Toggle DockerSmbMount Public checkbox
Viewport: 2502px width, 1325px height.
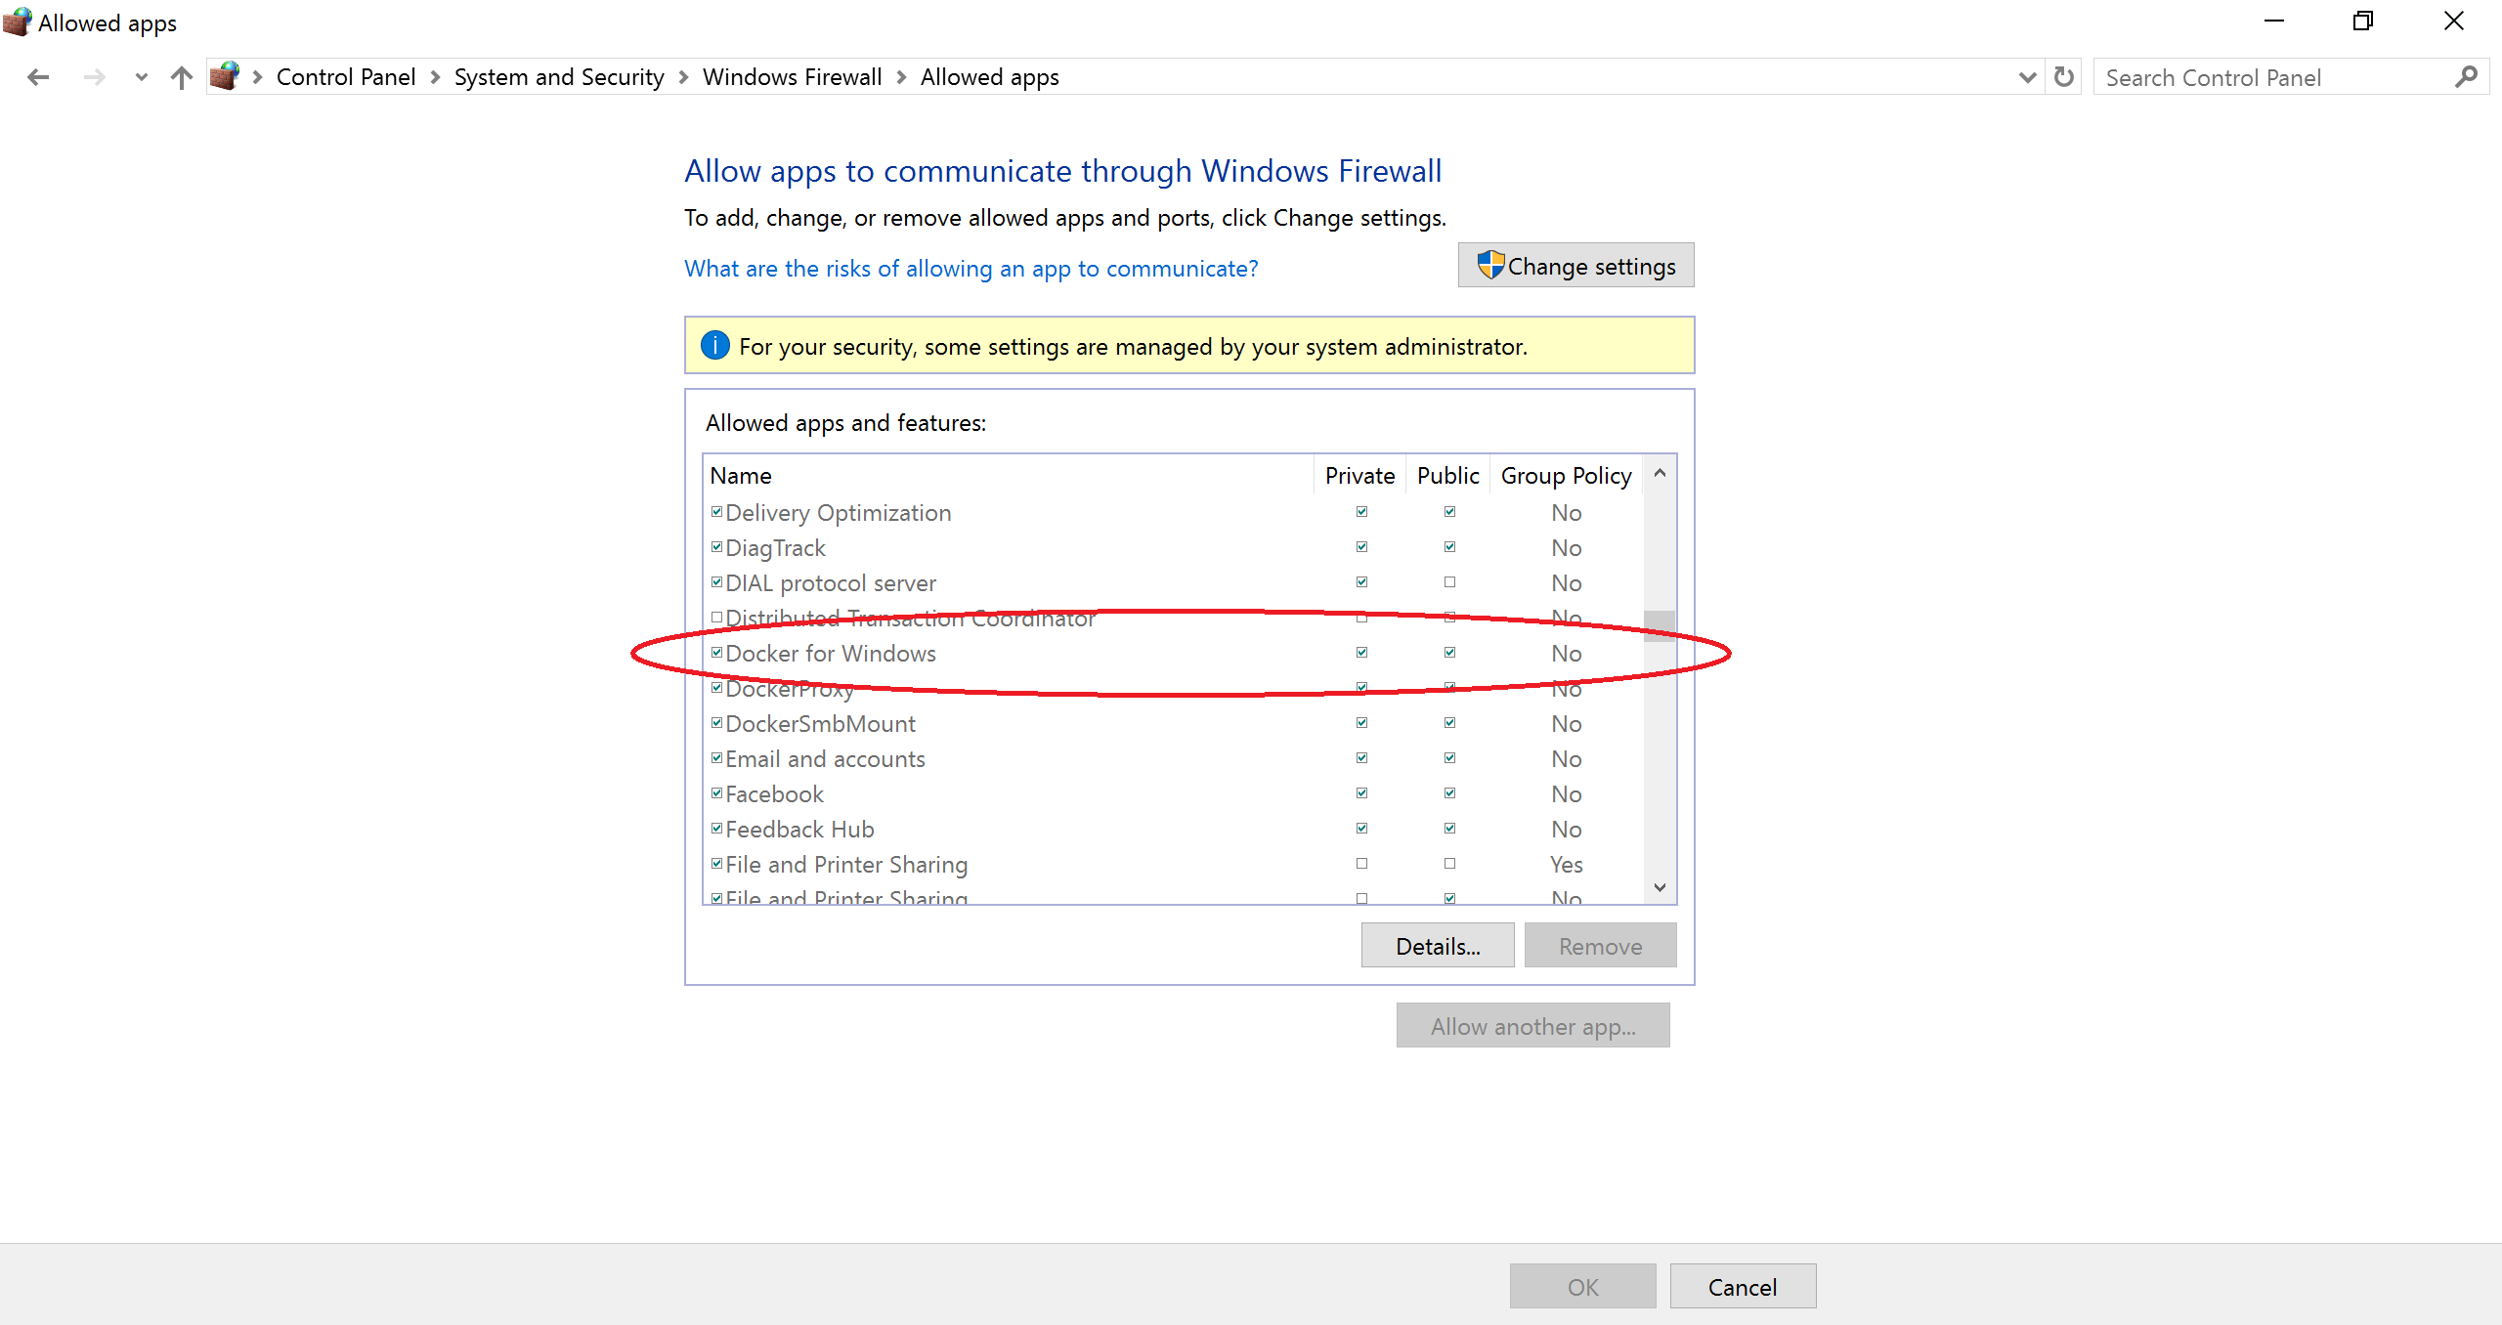[1449, 722]
